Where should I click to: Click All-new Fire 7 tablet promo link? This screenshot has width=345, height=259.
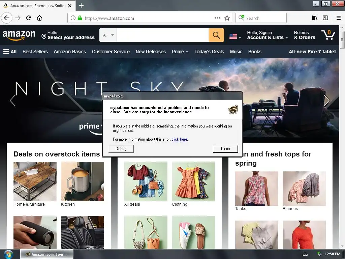(312, 52)
